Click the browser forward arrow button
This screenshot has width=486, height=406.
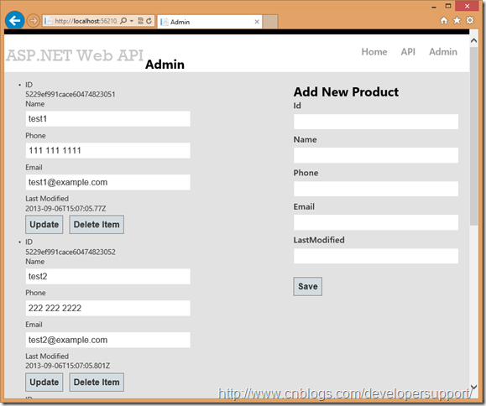click(34, 21)
